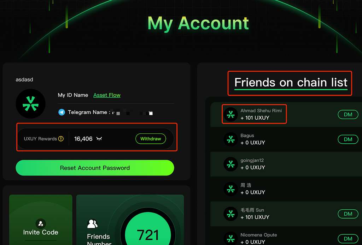Click the person icon on Invite Code card
Viewport: 362px width, 245px height.
pos(41,224)
